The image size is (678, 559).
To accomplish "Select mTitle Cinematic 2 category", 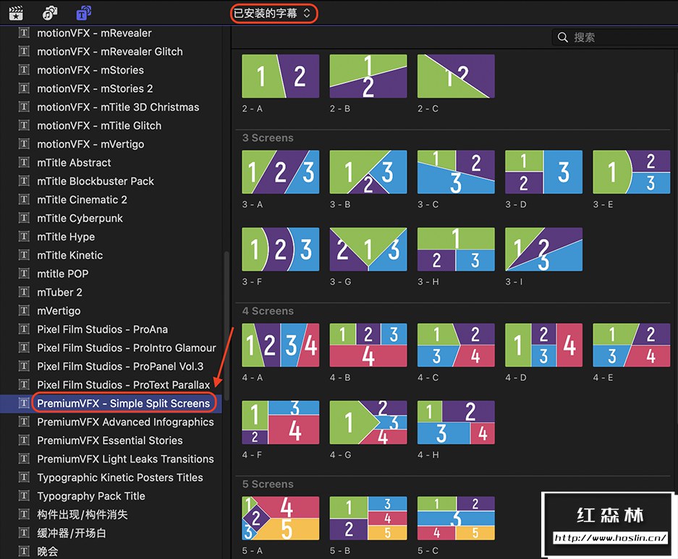I will click(x=82, y=199).
